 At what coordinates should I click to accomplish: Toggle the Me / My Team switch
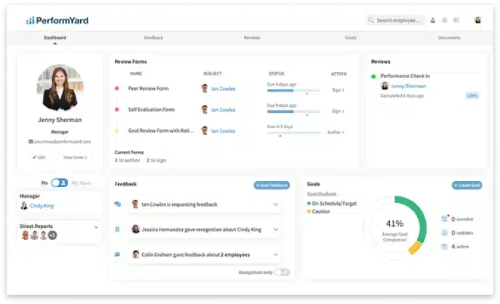pos(59,182)
